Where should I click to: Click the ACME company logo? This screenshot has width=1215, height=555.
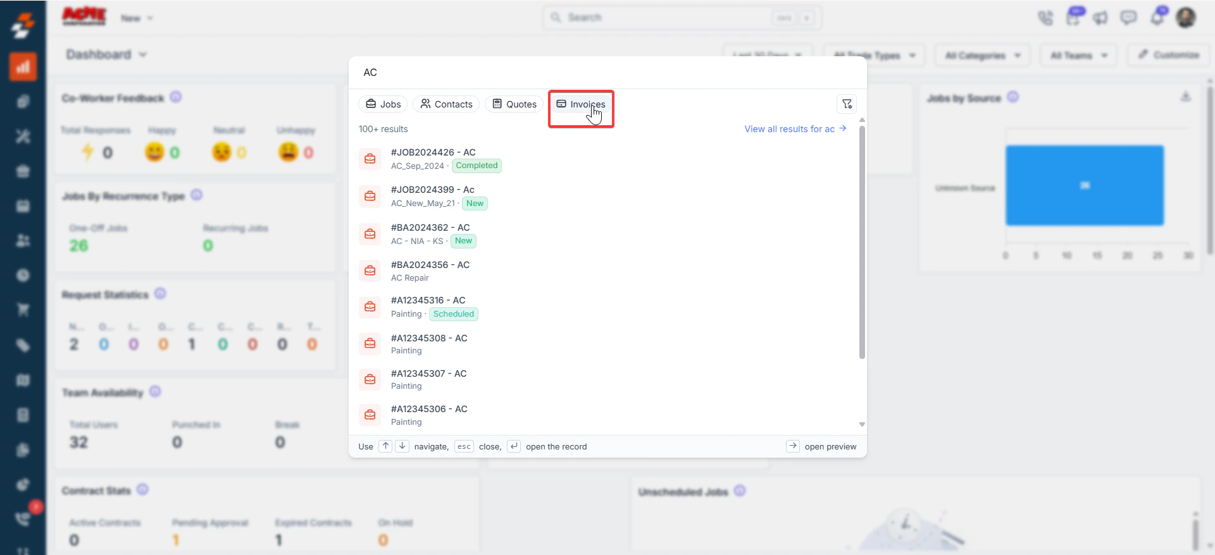84,17
